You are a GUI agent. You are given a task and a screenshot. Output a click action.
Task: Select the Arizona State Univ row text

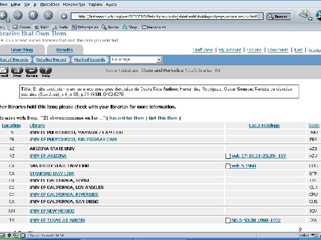(52, 149)
